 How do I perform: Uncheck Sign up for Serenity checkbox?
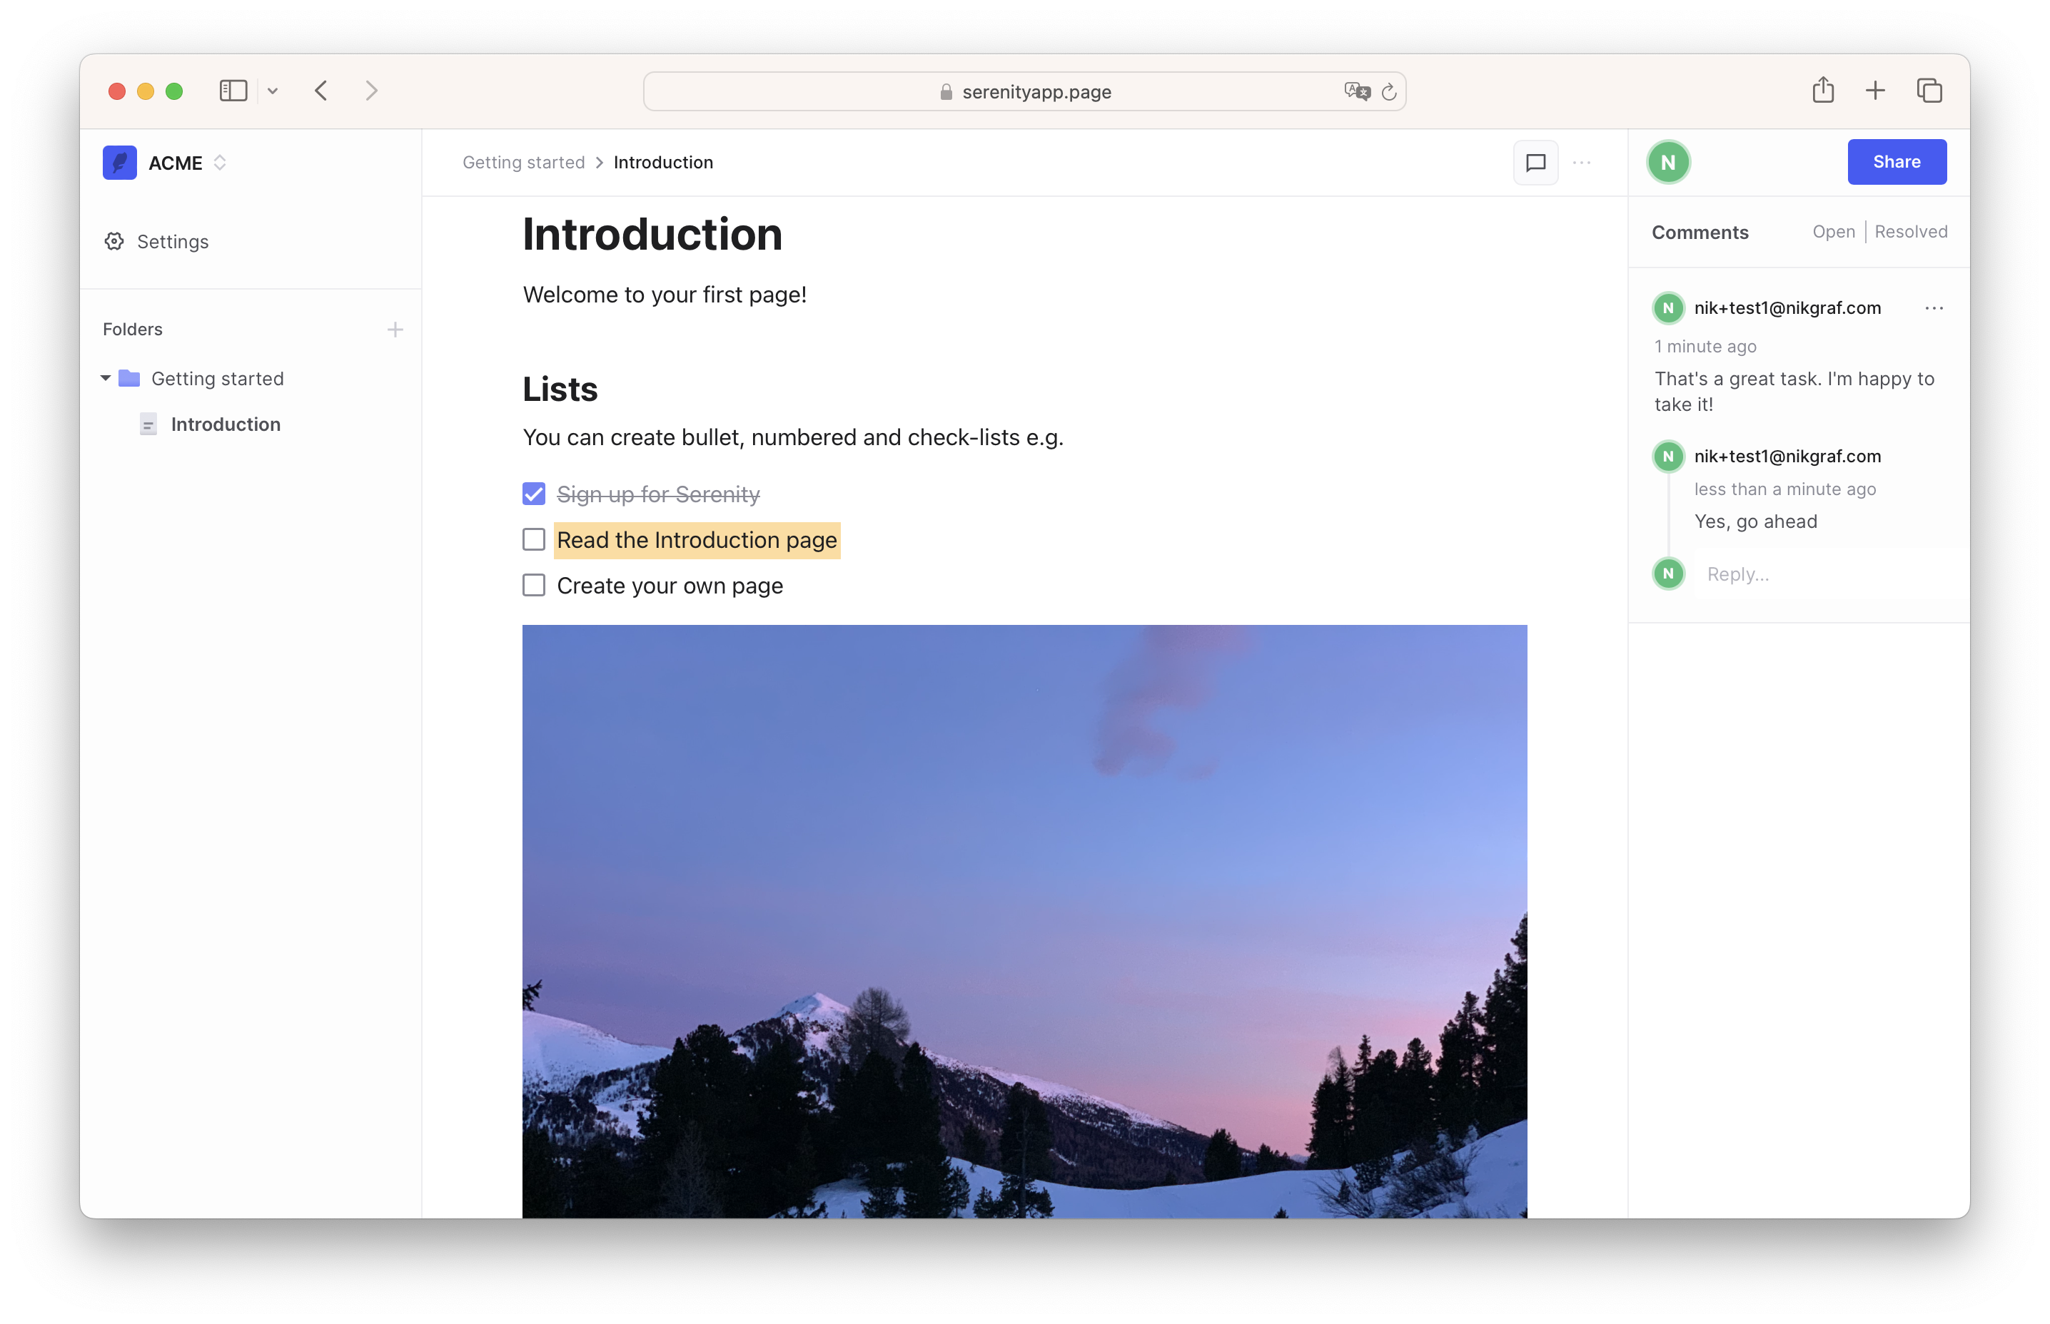point(533,494)
